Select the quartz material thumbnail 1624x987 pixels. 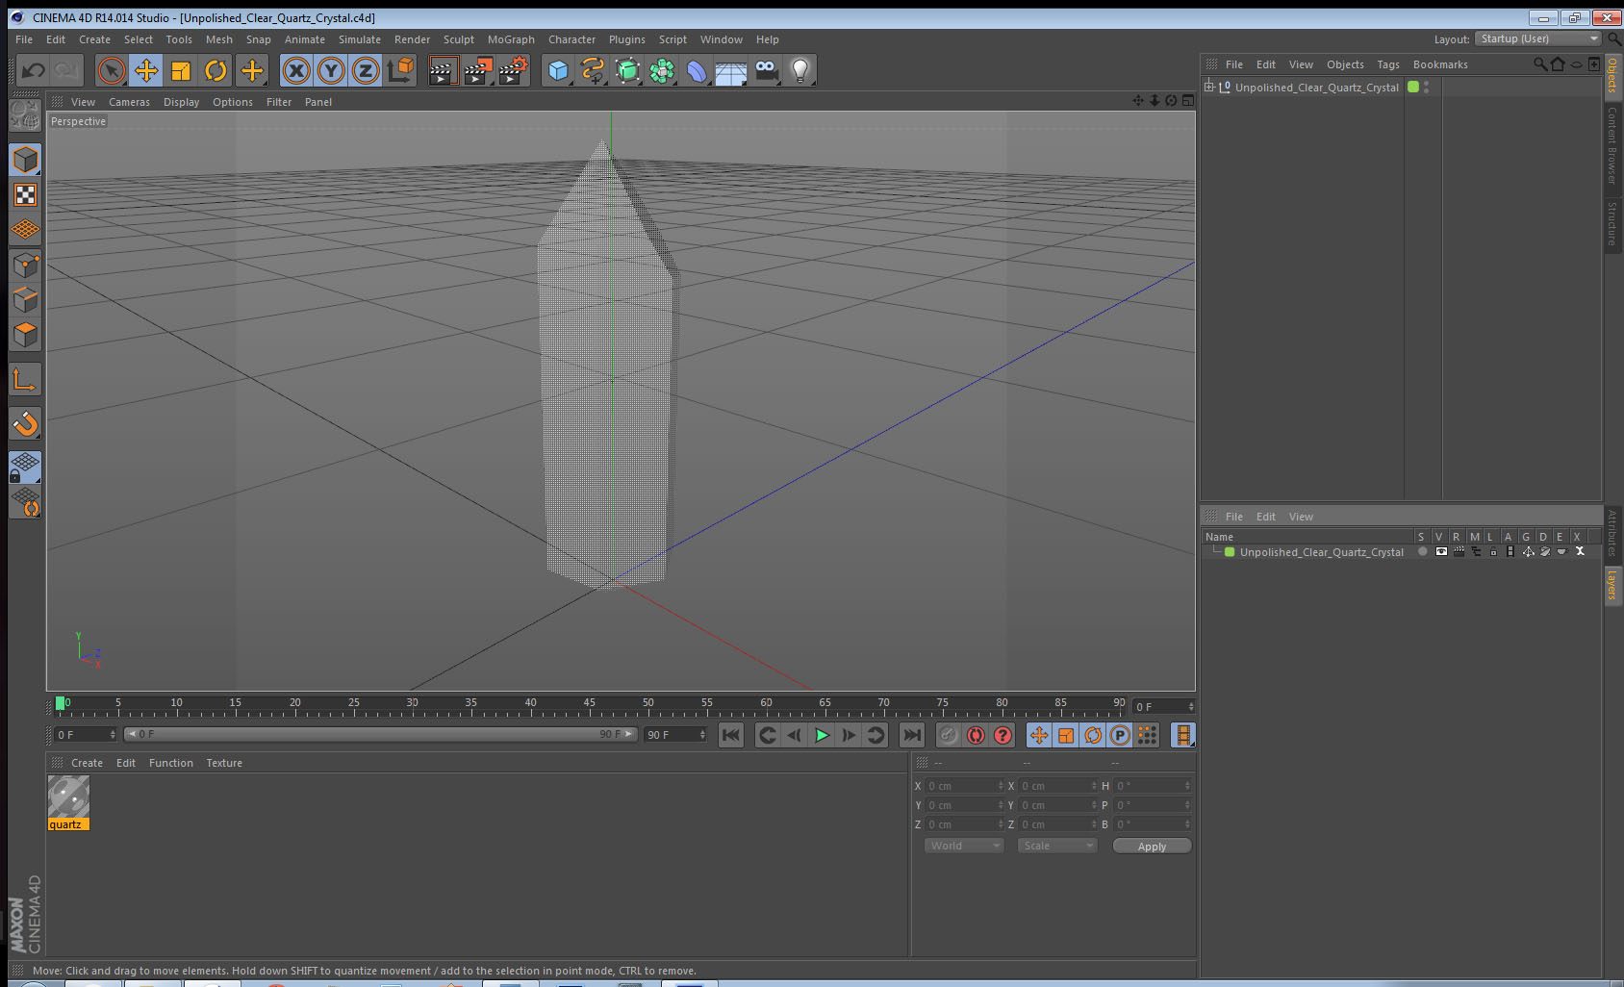pos(68,797)
